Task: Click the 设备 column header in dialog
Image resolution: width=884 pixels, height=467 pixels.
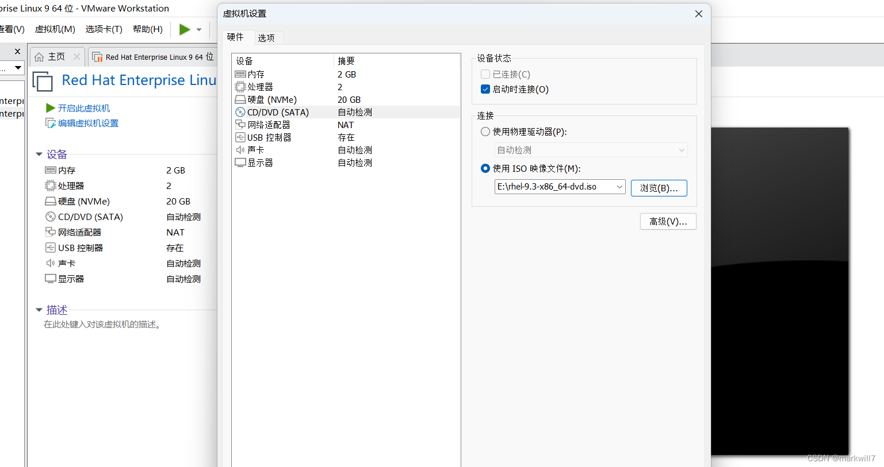Action: pyautogui.click(x=283, y=61)
